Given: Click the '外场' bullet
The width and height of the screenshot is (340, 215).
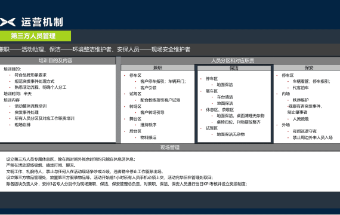Looking at the screenshot, I should pyautogui.click(x=286, y=125).
